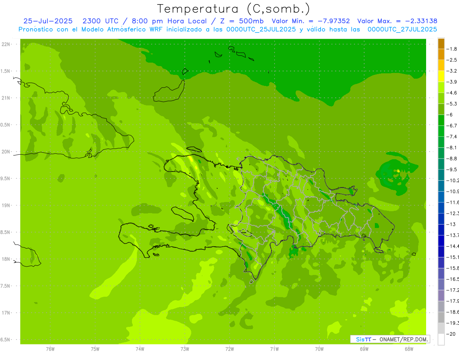Screen dimensions: 459x354
Task: Click the 17N latitude axis label
Action: [x=6, y=313]
